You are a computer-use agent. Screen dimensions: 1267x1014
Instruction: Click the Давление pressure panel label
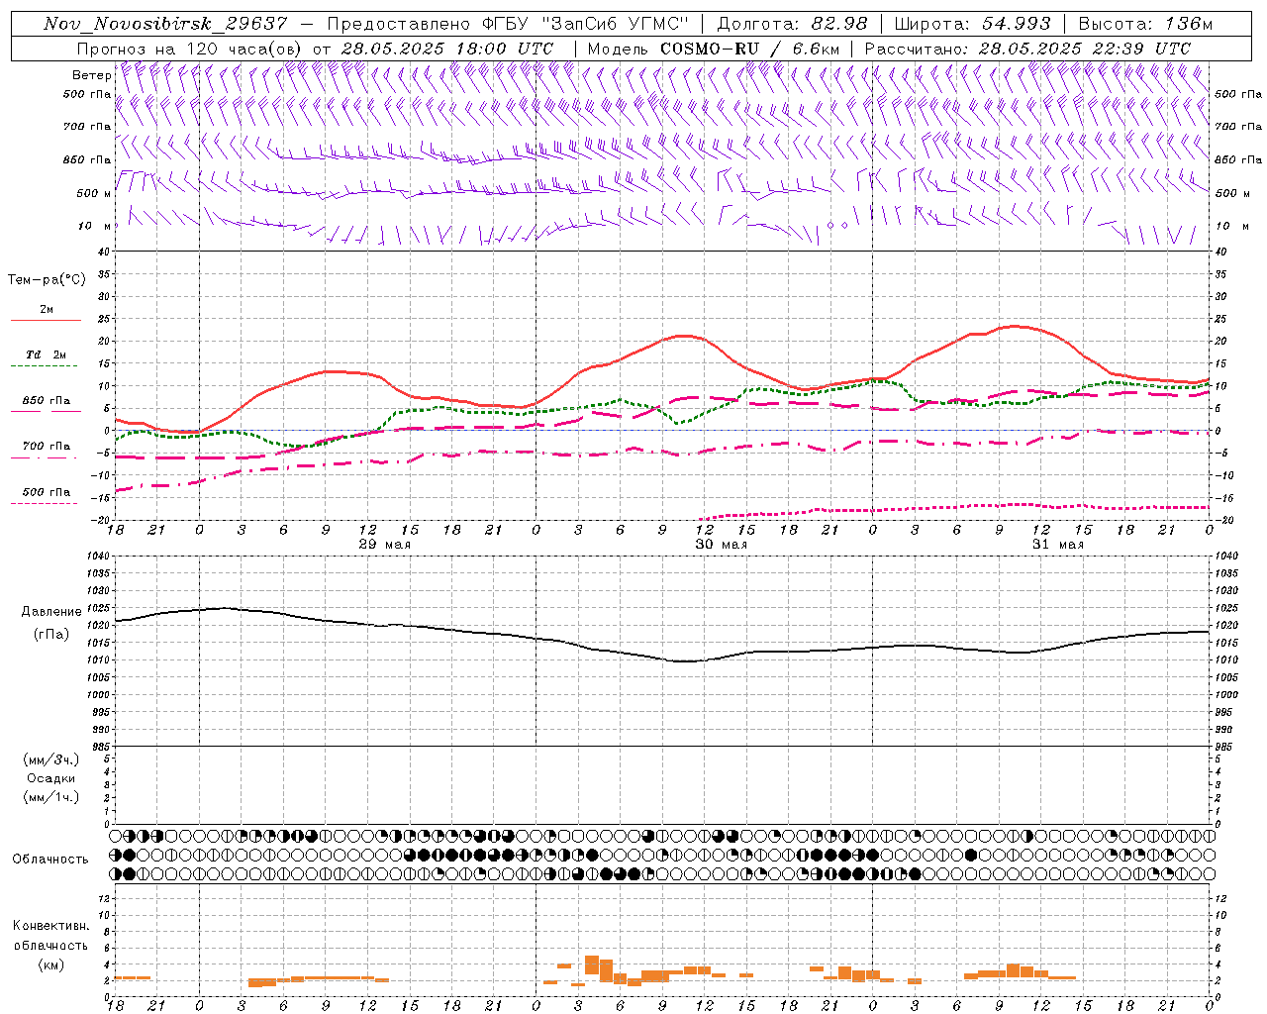click(51, 612)
